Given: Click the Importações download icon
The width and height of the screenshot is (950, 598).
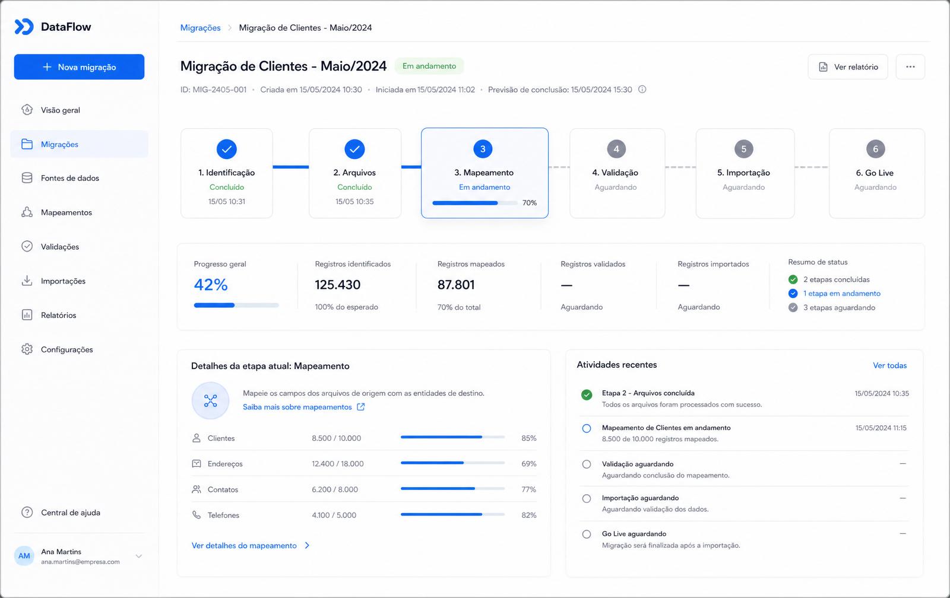Looking at the screenshot, I should click(x=27, y=281).
